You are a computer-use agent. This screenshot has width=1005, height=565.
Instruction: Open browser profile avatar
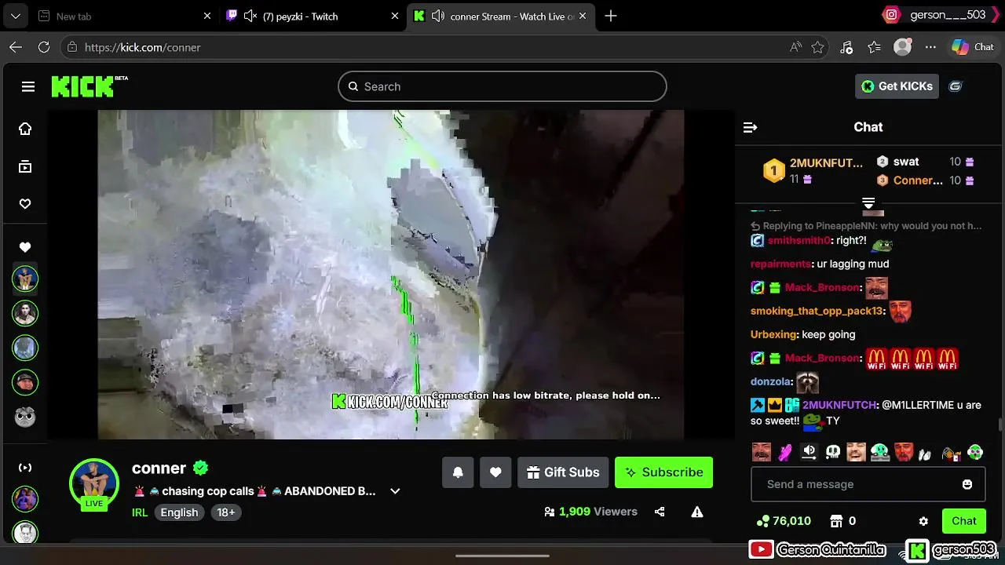(x=903, y=47)
